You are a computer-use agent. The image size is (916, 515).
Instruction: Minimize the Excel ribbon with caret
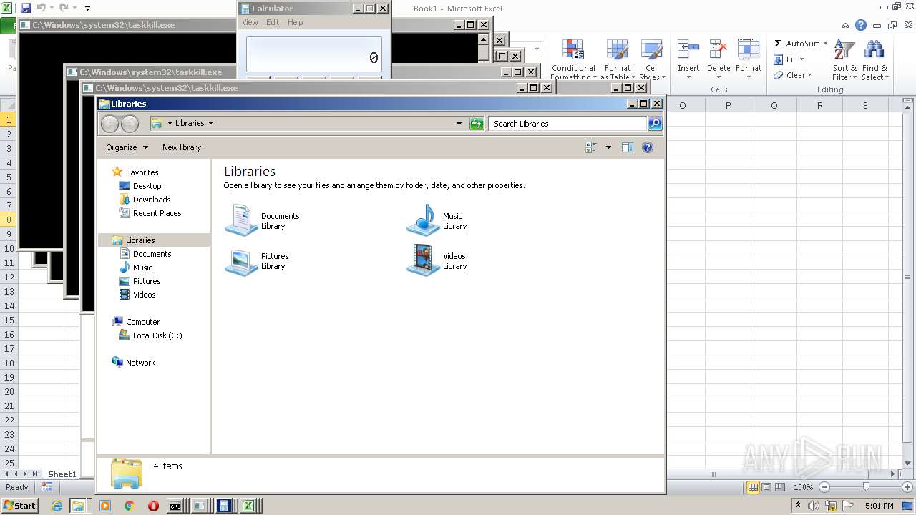(846, 25)
